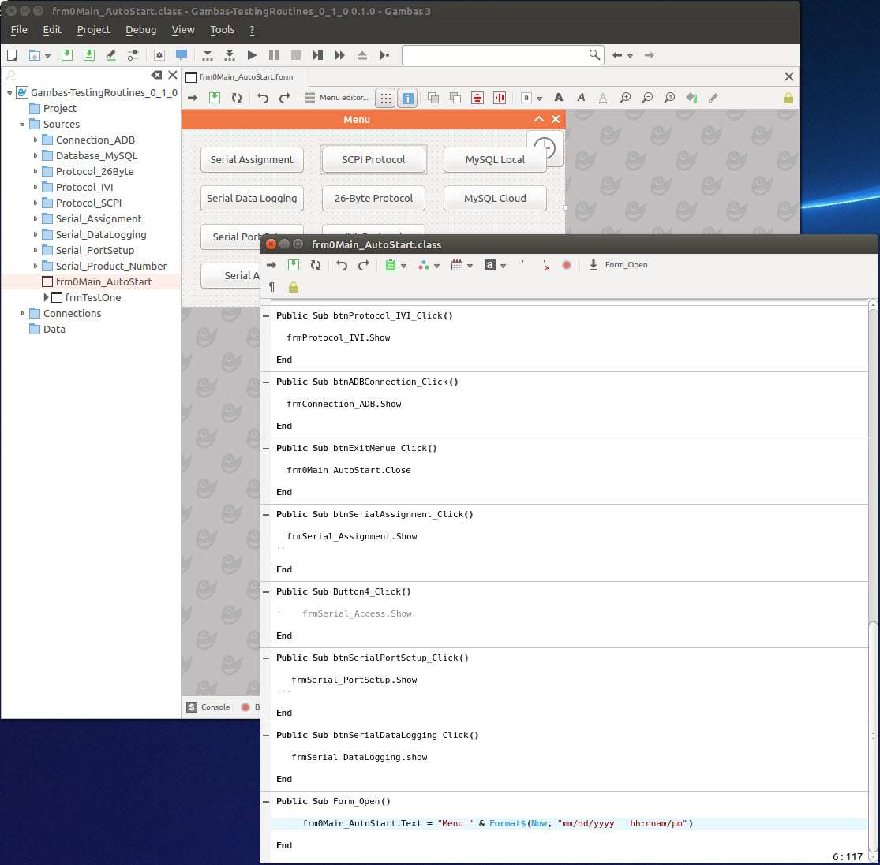Screen dimensions: 880x865
Task: Click the SCPI Protocol button on form
Action: [x=373, y=159]
